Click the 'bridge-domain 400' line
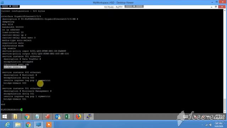The width and height of the screenshot is (227, 128). pos(15,83)
